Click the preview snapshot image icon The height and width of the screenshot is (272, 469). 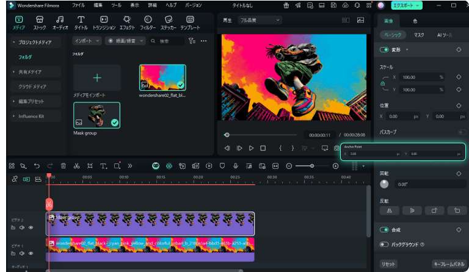tap(360, 20)
